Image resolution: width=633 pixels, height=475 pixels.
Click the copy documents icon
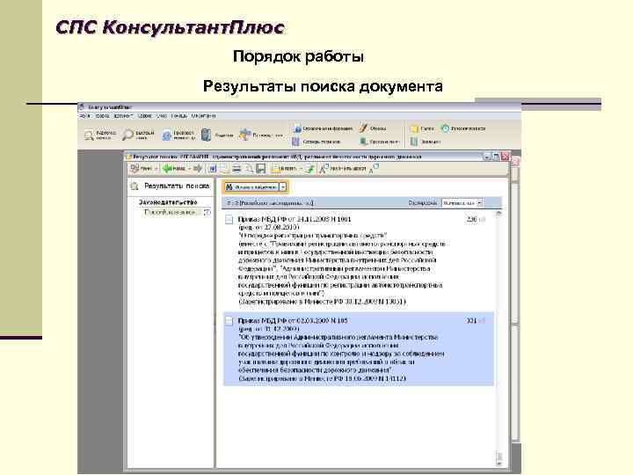pos(224,168)
